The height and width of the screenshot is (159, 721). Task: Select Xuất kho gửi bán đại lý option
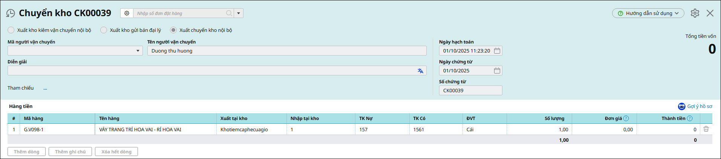coord(104,30)
